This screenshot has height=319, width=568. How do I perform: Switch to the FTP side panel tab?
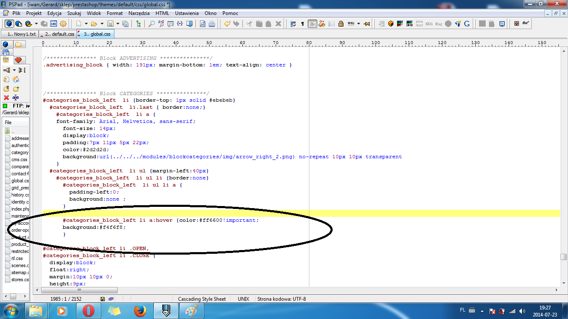point(6,60)
